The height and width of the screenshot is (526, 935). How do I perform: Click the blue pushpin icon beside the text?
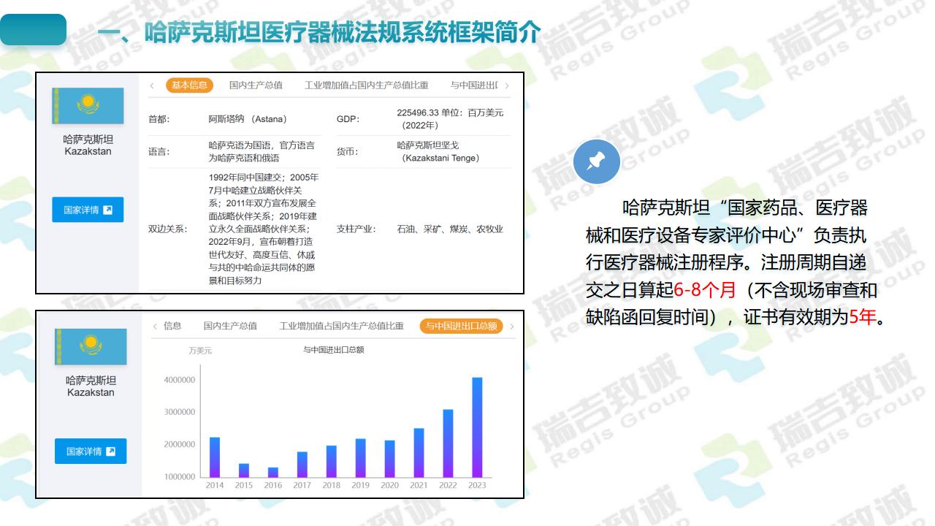pyautogui.click(x=597, y=161)
